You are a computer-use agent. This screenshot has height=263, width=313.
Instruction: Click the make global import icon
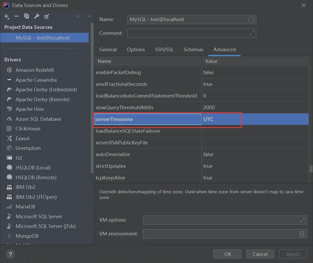click(47, 16)
